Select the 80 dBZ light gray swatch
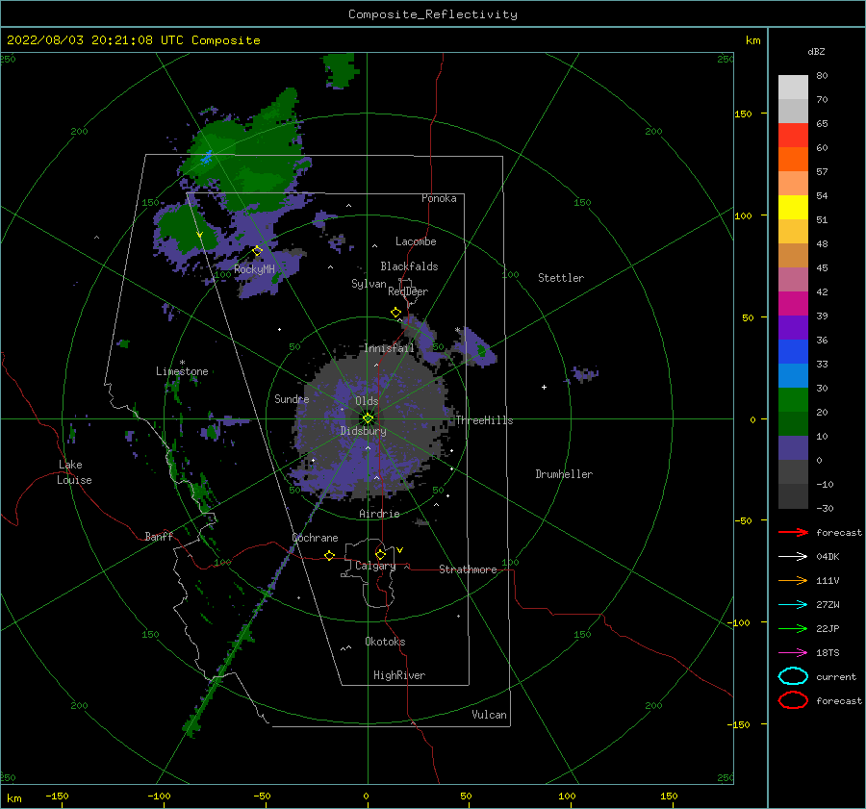The image size is (866, 809). 793,88
